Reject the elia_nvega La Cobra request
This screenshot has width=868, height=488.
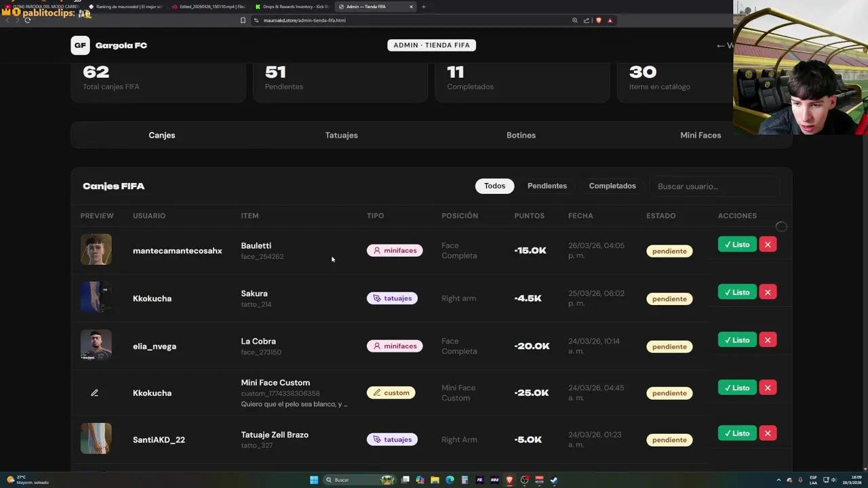pyautogui.click(x=768, y=340)
